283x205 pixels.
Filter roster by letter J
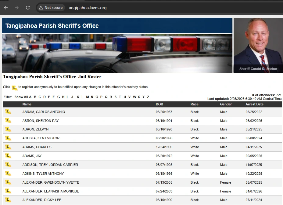pos(72,97)
